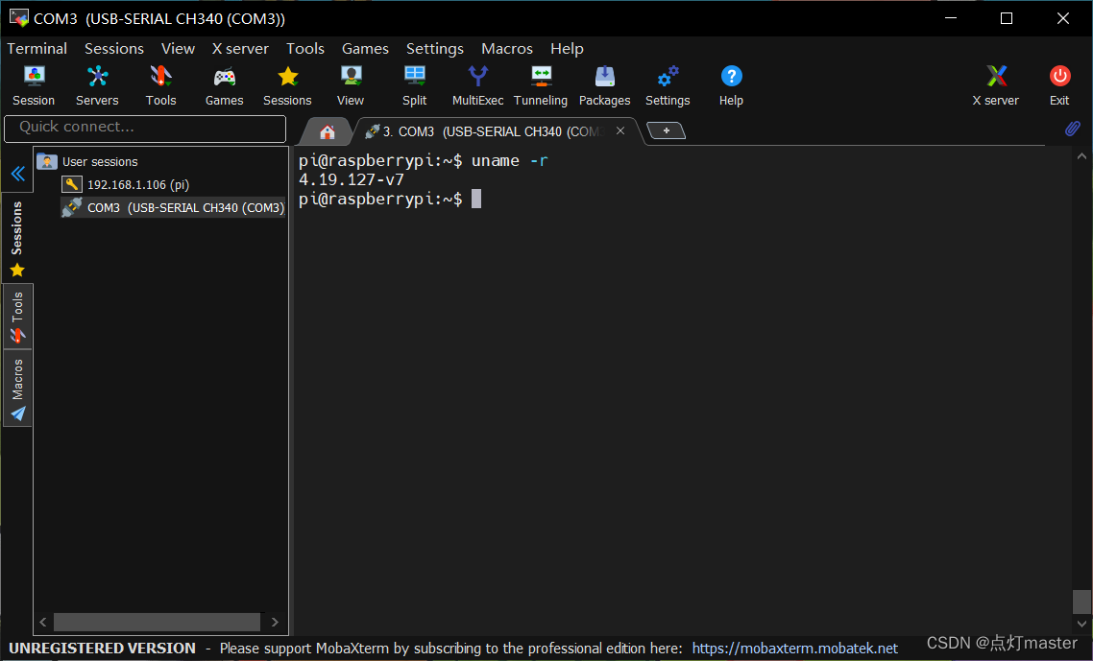This screenshot has height=661, width=1093.
Task: Select the COM3 USB-SERIAL CH340 session entry
Action: 173,207
